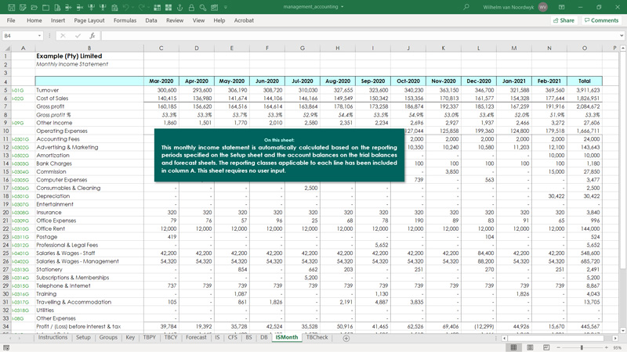
Task: Open the Formulas ribbon tab
Action: click(x=125, y=20)
